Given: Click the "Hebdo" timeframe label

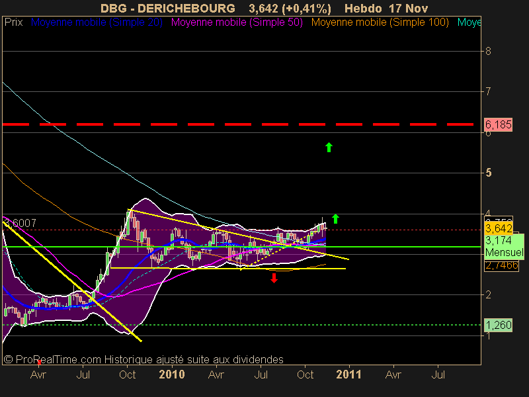Looking at the screenshot, I should click(363, 9).
